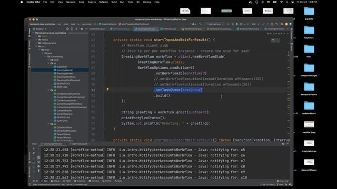Click the yellow intention light bulb on line 71
Image resolution: width=337 pixels, height=189 pixels.
pos(107,89)
